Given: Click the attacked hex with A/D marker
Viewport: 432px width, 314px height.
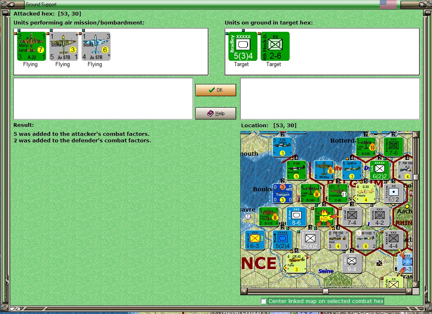Looking at the screenshot, I should coord(324,217).
